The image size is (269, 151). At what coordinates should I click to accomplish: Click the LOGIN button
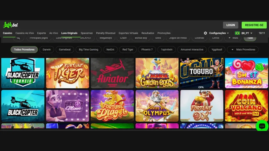click(x=231, y=25)
